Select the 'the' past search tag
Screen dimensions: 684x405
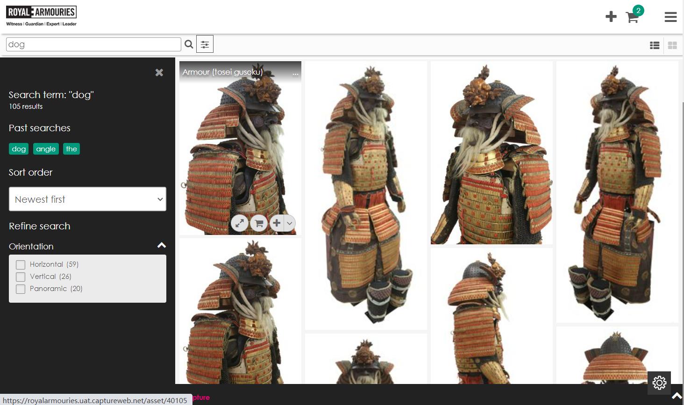(x=71, y=149)
